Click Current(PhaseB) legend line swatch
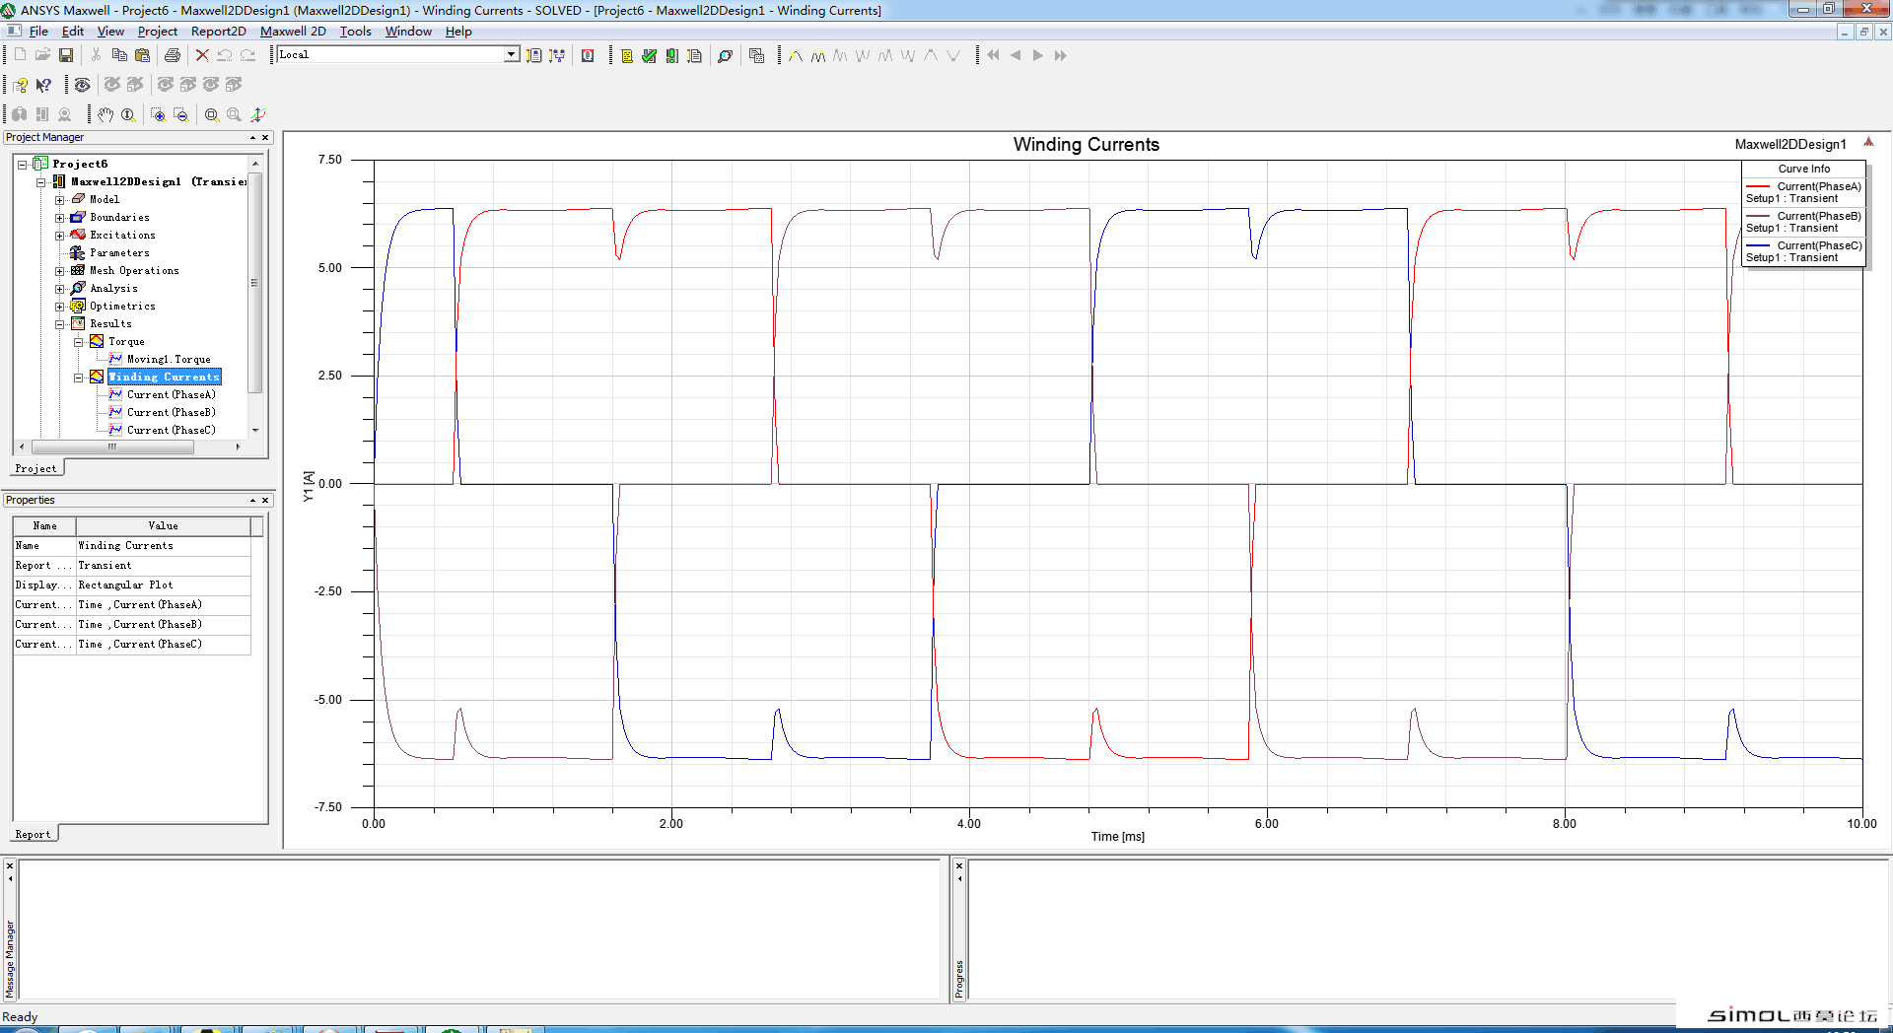1893x1033 pixels. pyautogui.click(x=1758, y=216)
